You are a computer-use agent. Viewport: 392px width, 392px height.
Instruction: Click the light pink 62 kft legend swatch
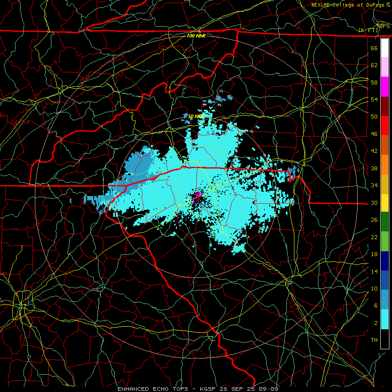(385, 67)
